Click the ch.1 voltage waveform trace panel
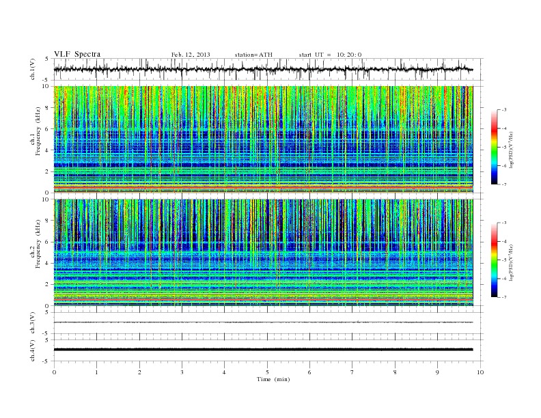541x418 pixels. pos(268,69)
